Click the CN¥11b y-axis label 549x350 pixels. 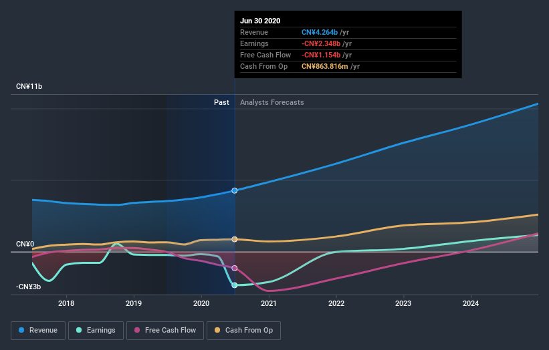29,86
